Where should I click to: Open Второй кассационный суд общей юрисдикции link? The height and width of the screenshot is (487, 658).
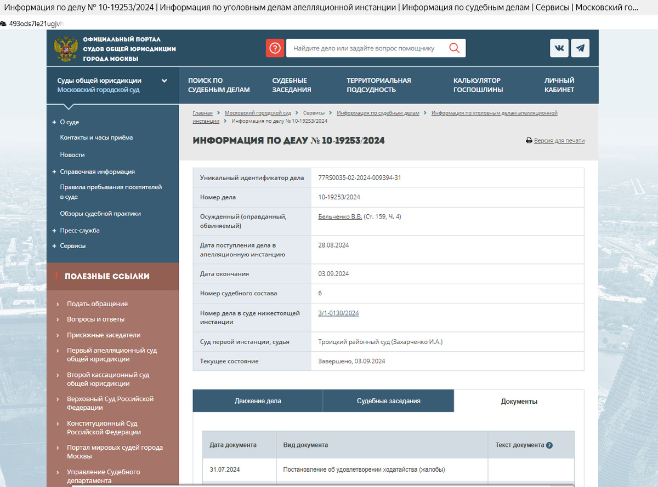(x=108, y=379)
